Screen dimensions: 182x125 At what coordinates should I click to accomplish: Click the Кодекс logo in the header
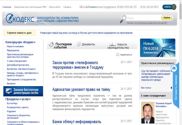[20, 18]
